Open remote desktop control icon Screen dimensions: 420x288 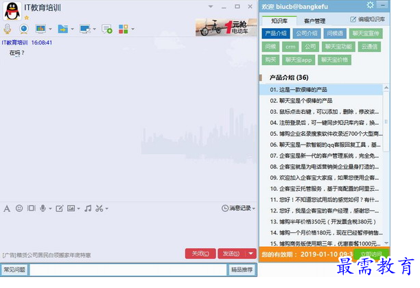(85, 29)
